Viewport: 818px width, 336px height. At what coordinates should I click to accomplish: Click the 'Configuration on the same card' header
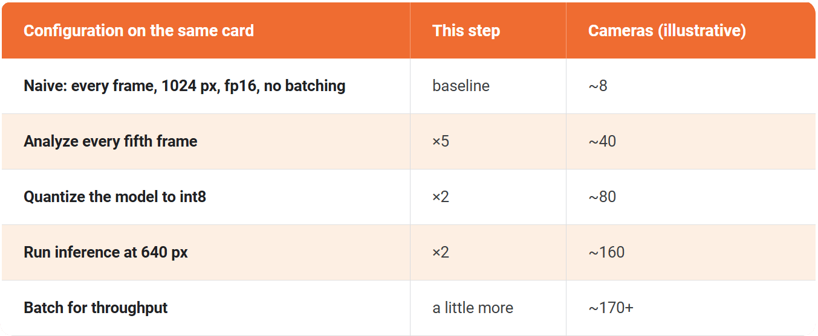pyautogui.click(x=138, y=31)
